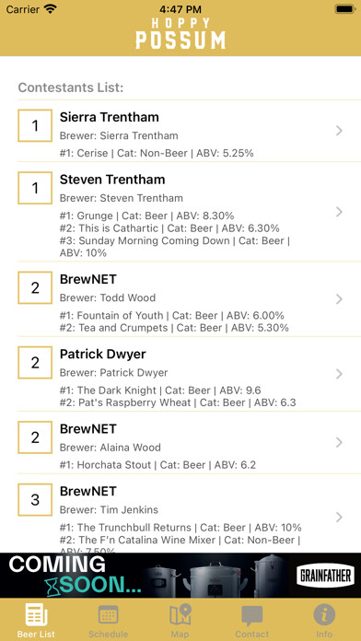
Task: Open the Info circle icon
Action: tap(324, 614)
